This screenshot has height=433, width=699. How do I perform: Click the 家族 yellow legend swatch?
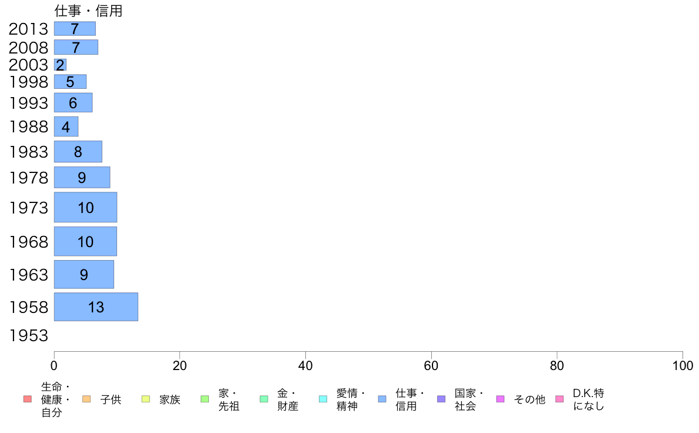[146, 399]
